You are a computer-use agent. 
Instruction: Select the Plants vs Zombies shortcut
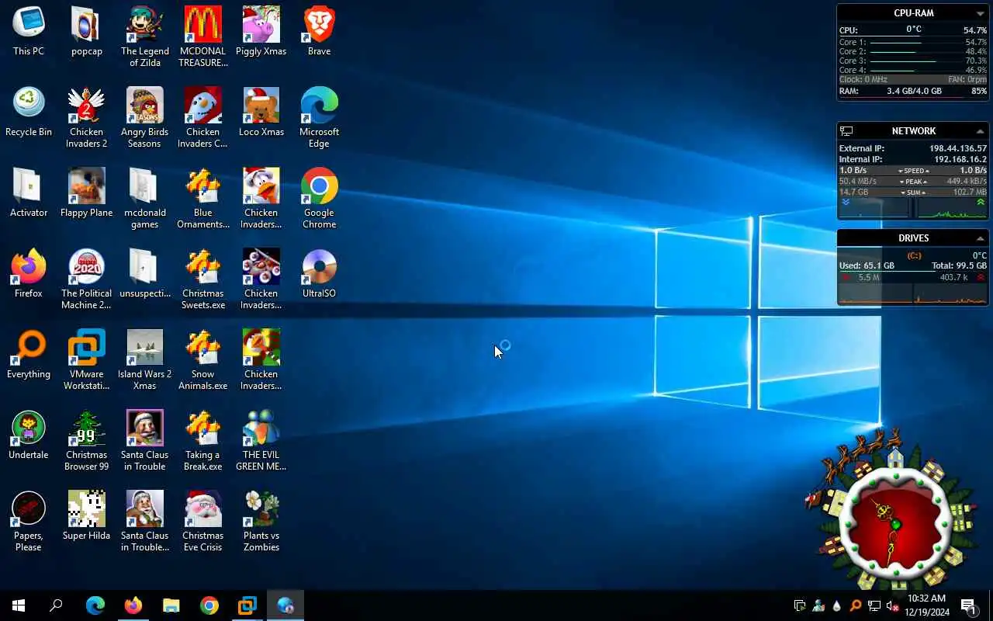pyautogui.click(x=261, y=521)
